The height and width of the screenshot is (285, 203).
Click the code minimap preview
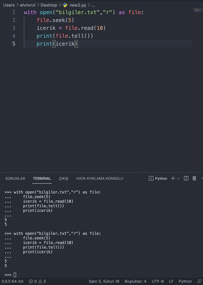coord(197,10)
